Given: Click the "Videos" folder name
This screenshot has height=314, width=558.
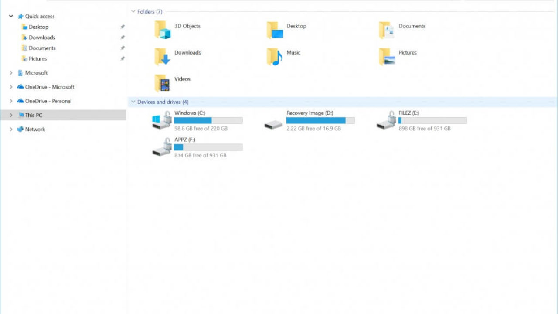Looking at the screenshot, I should click(x=182, y=79).
